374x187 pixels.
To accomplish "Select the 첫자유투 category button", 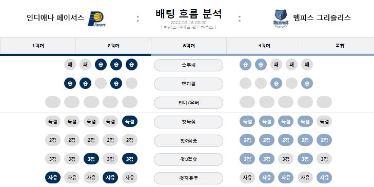I will click(x=188, y=178).
